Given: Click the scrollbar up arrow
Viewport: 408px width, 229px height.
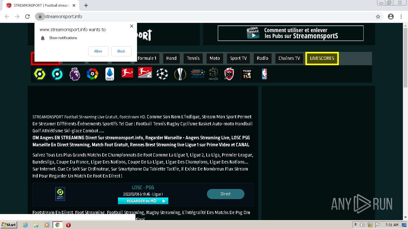Looking at the screenshot, I should click(405, 25).
